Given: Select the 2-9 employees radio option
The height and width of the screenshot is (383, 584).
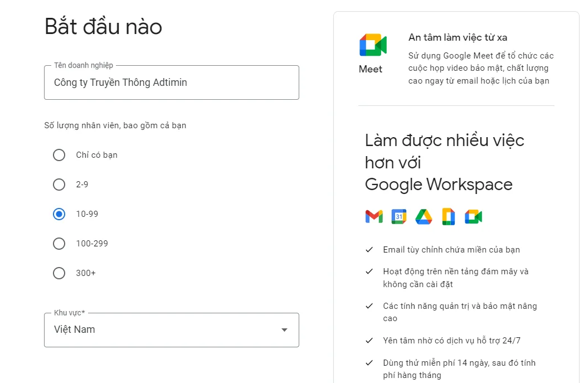Looking at the screenshot, I should (x=59, y=185).
